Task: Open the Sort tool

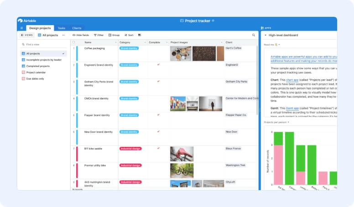Action: pyautogui.click(x=128, y=35)
